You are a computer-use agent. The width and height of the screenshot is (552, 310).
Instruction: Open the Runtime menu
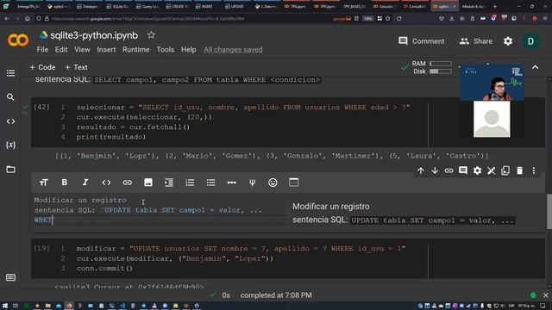(x=136, y=50)
